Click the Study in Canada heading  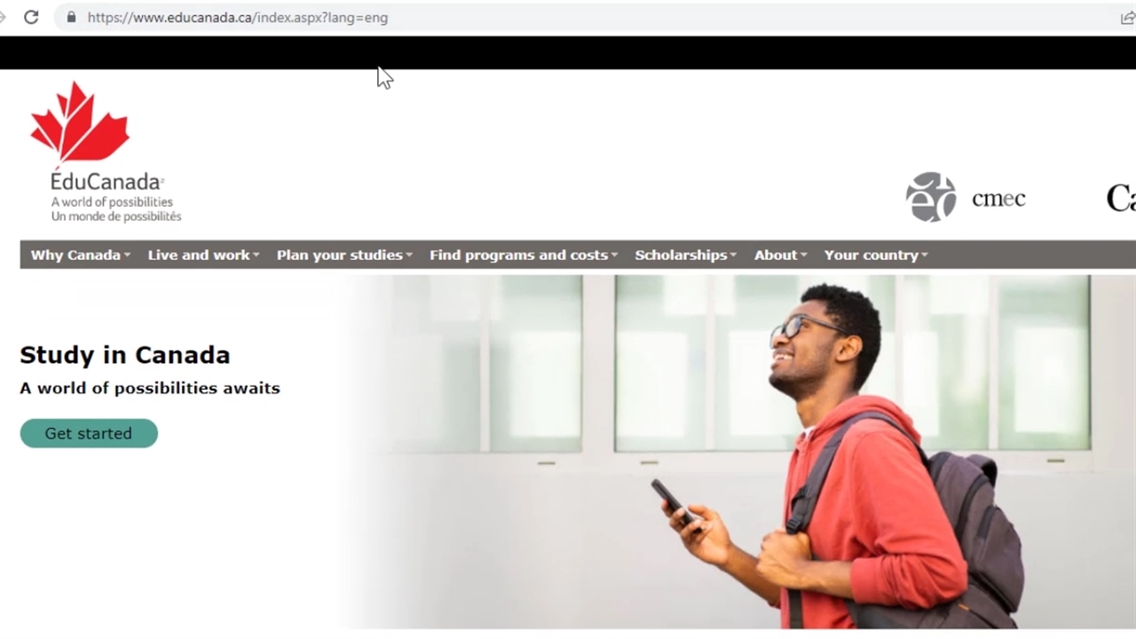125,355
